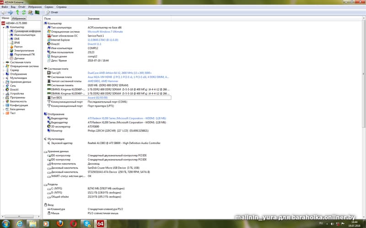Open the Сервис menu
The height and width of the screenshot is (228, 366).
coord(49,7)
